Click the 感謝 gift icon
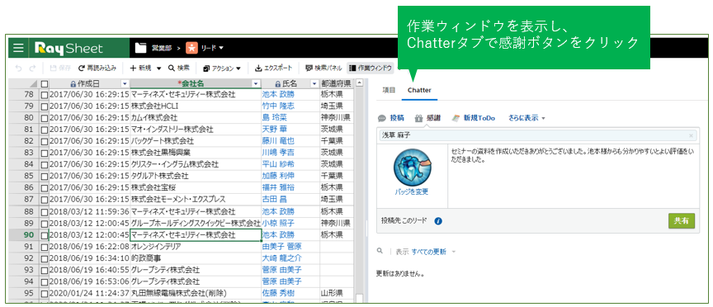The height and width of the screenshot is (307, 713). 418,118
